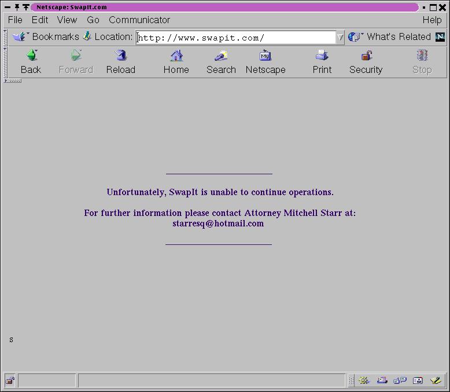Screen dimensions: 450x392
Task: Click the page proxy icon beside Location
Action: [x=87, y=36]
